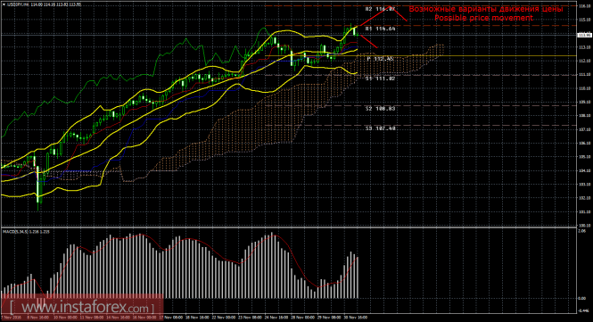Select the S1 111.02 support label
The height and width of the screenshot is (322, 593).
click(x=380, y=78)
